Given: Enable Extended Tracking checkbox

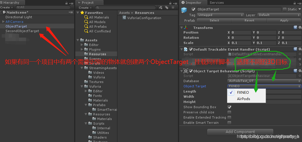Looking at the screenshot, I should [229, 117].
